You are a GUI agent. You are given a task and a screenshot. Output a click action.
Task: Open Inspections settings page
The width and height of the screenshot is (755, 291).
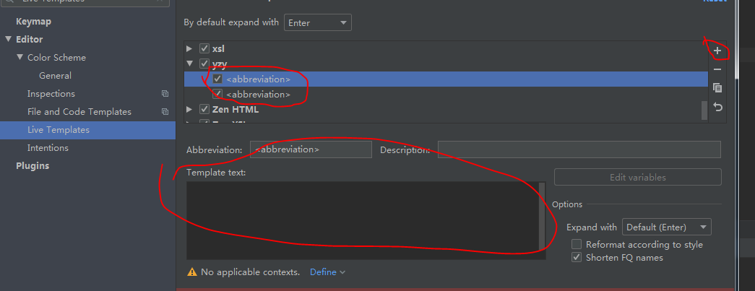coord(51,94)
